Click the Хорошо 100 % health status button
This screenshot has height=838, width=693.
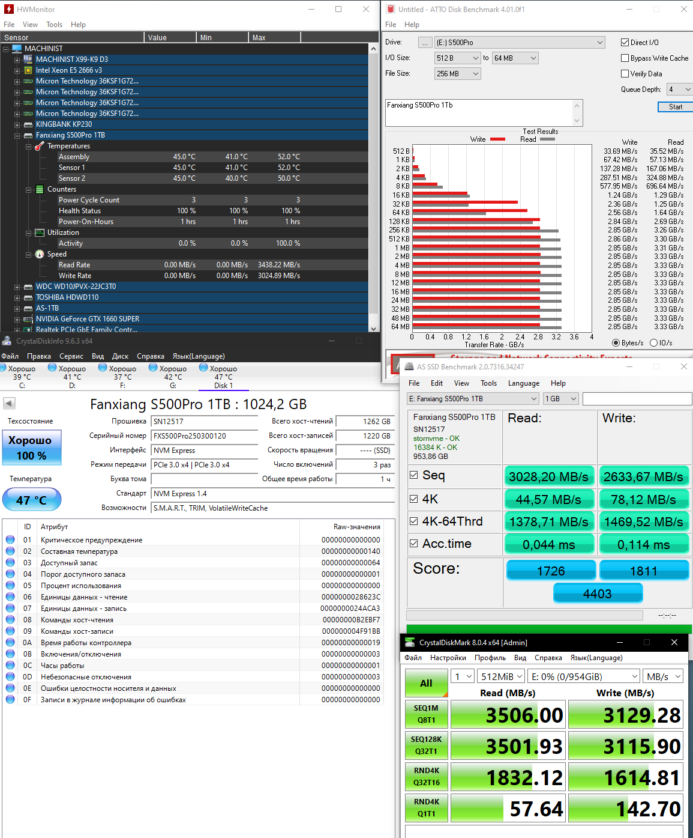(31, 448)
